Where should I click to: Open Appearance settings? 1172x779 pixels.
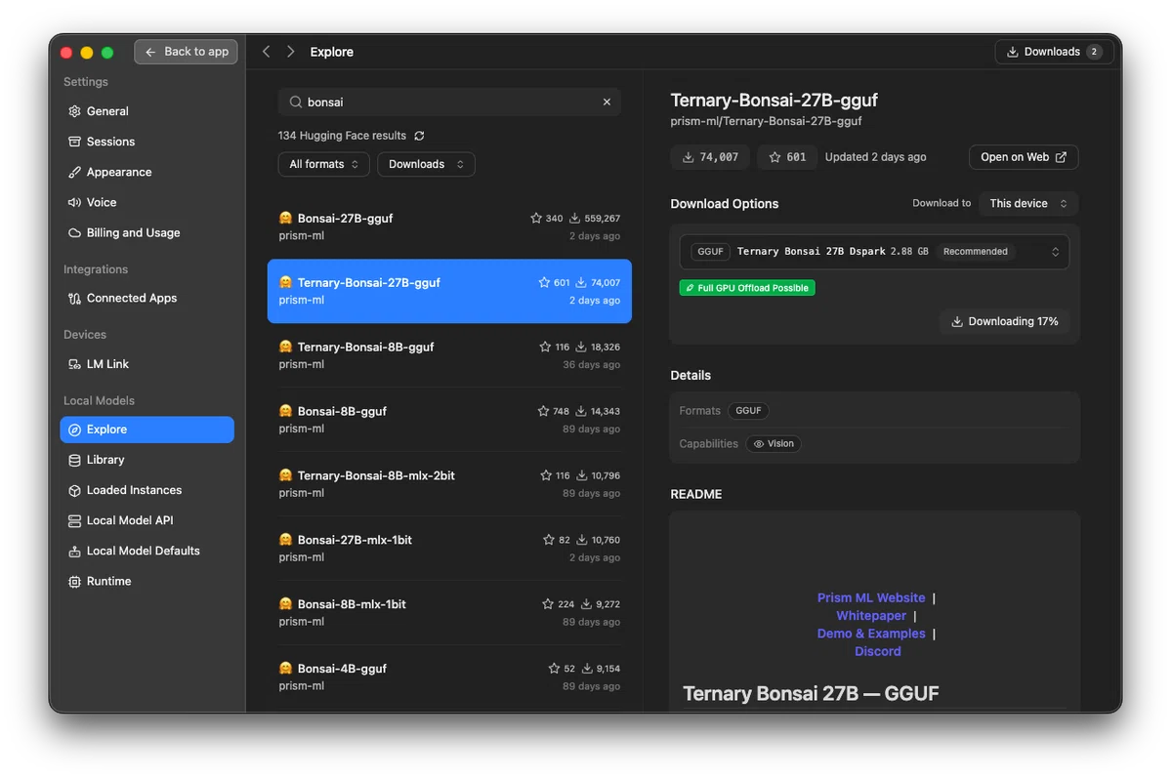[x=146, y=172]
